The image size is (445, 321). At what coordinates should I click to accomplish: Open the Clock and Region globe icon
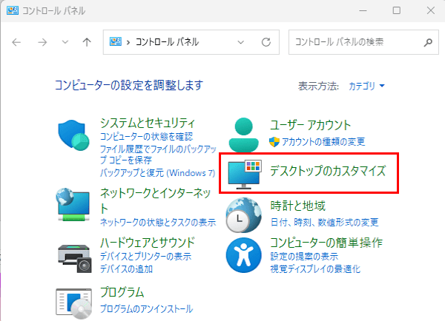243,214
